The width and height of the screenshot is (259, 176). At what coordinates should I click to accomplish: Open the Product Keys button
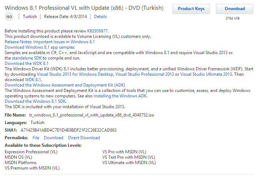point(191,9)
